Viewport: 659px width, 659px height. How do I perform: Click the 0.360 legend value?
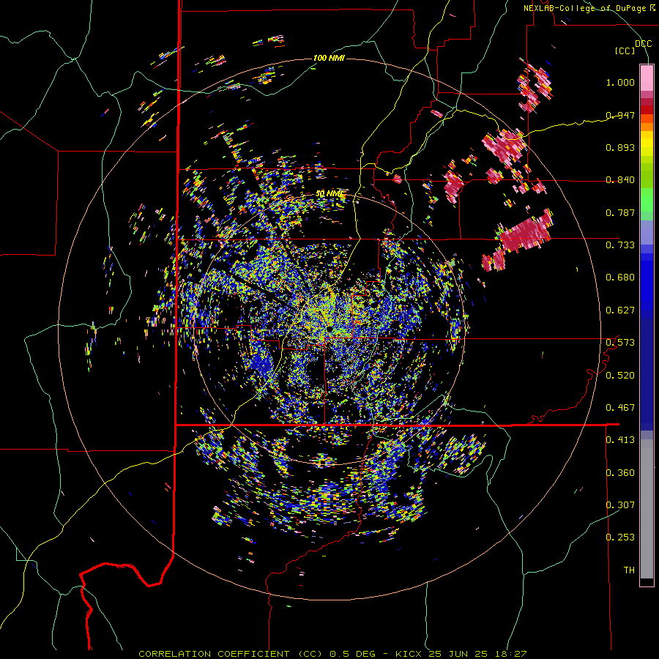click(x=620, y=473)
